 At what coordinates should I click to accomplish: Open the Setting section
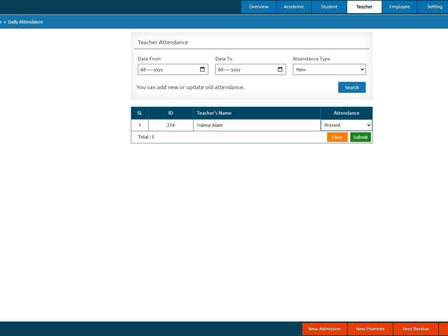434,7
